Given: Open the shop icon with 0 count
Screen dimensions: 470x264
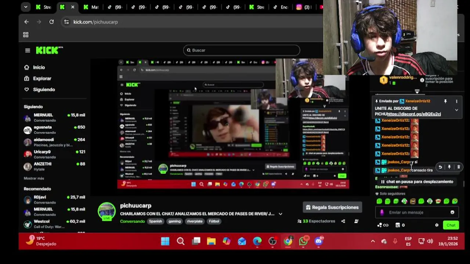Looking at the screenshot, I should pos(399,225).
